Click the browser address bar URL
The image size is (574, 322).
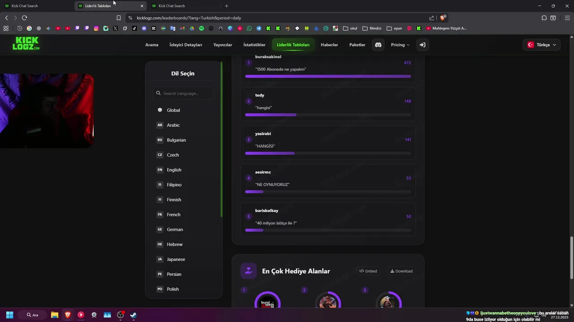(189, 18)
